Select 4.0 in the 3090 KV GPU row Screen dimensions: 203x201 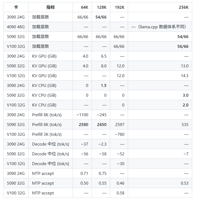click(x=86, y=56)
